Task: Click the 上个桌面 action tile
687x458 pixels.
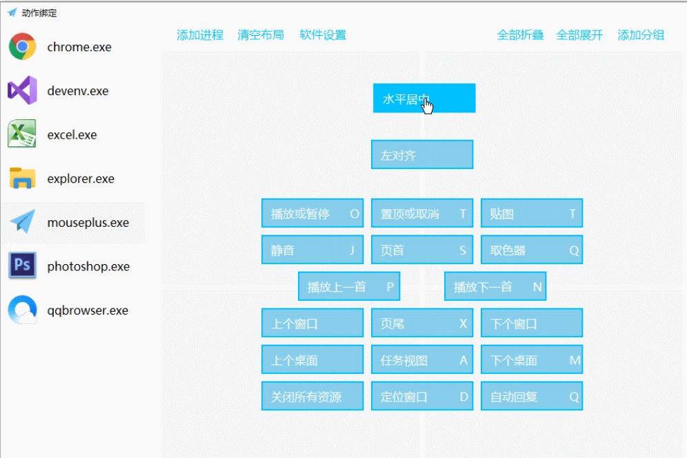Action: click(312, 359)
